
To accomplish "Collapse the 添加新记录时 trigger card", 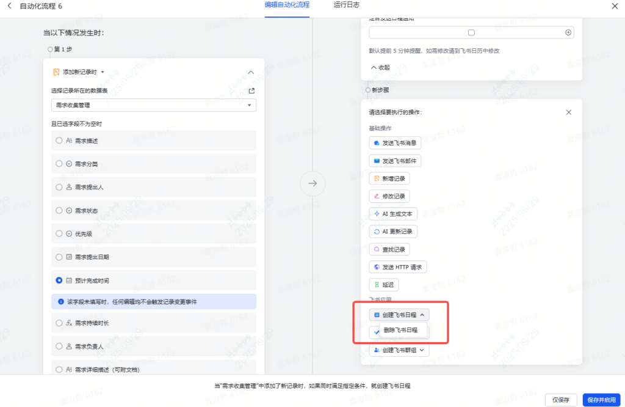I will tap(251, 72).
